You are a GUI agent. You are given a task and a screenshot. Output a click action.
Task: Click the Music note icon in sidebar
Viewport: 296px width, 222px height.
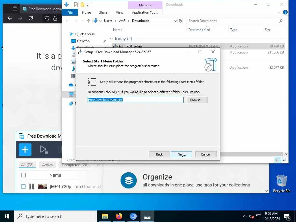[x=73, y=69]
